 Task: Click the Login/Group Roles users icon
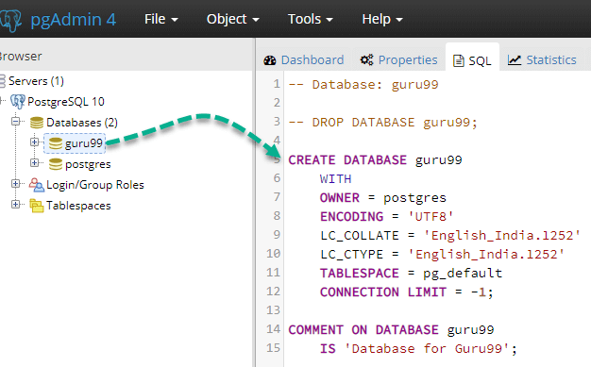(x=37, y=185)
